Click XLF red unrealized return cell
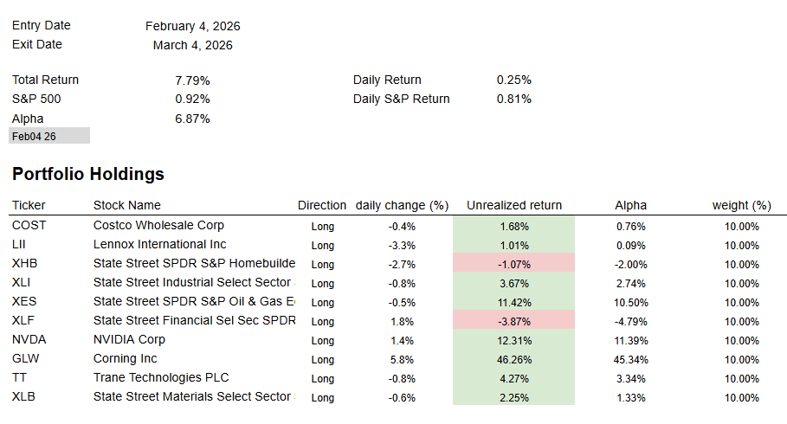 coord(513,321)
